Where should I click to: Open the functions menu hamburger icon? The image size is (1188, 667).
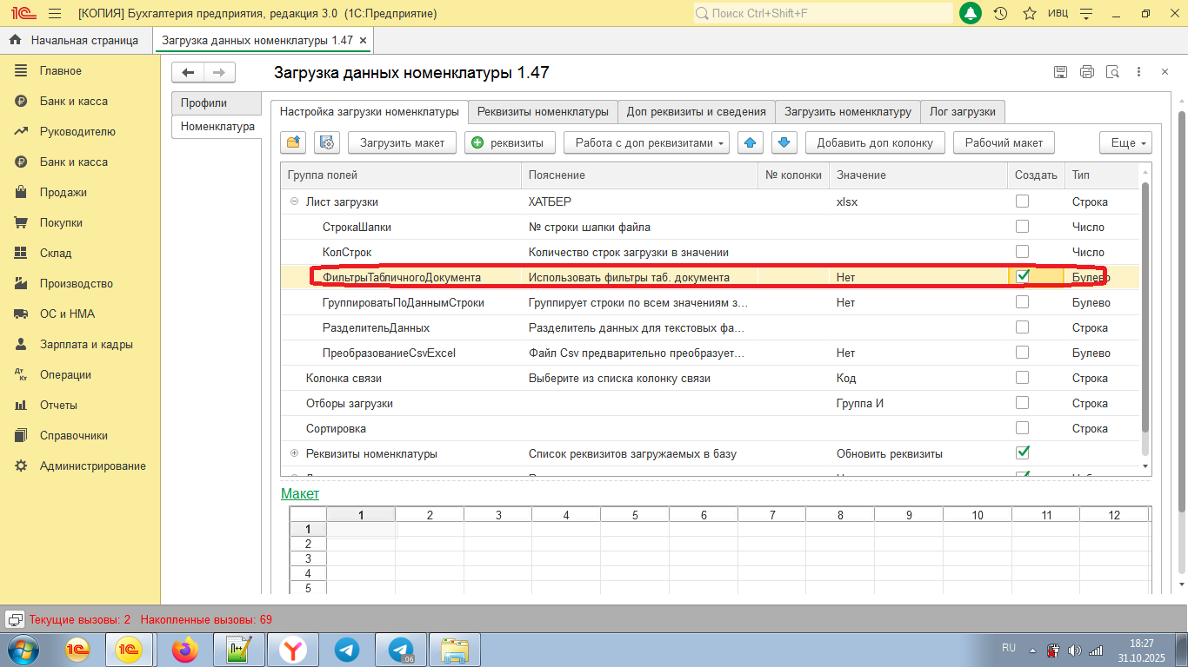pyautogui.click(x=55, y=14)
